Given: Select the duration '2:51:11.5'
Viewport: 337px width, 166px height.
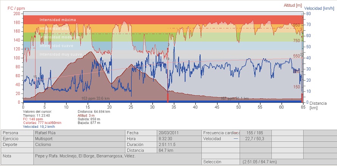Looking at the screenshot, I should click(167, 144).
